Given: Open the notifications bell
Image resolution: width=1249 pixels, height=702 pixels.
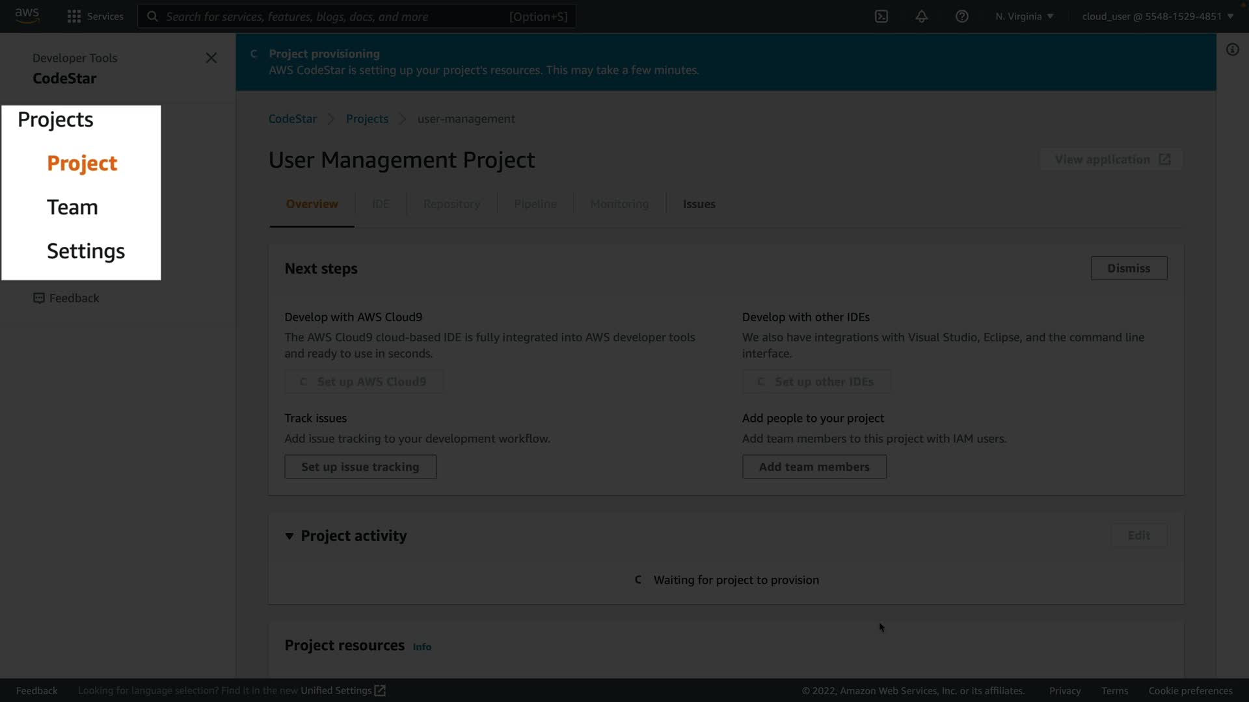Looking at the screenshot, I should coord(922,16).
